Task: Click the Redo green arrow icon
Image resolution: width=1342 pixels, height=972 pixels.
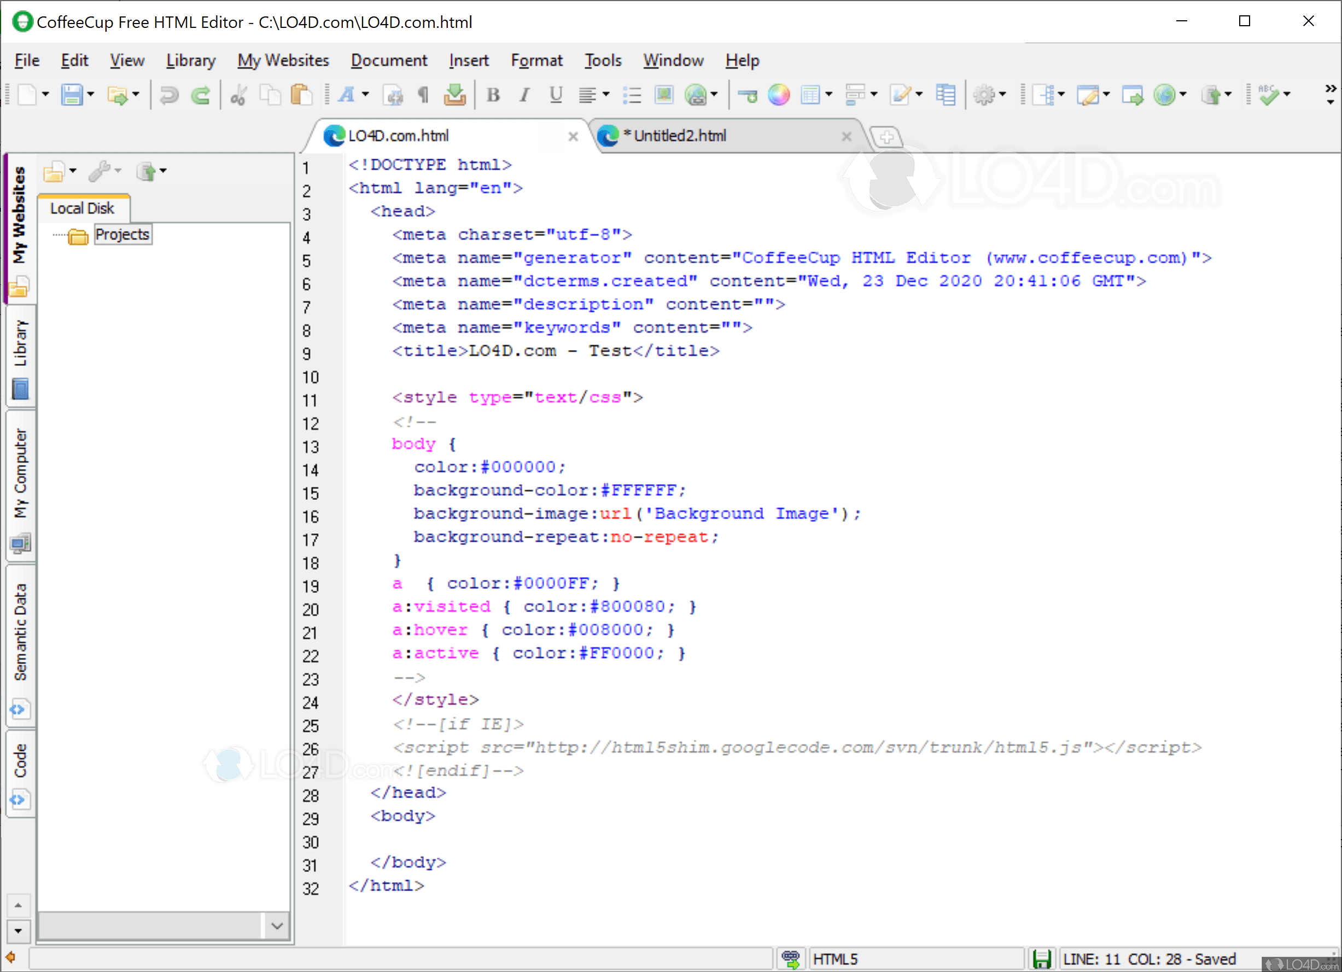Action: (201, 95)
